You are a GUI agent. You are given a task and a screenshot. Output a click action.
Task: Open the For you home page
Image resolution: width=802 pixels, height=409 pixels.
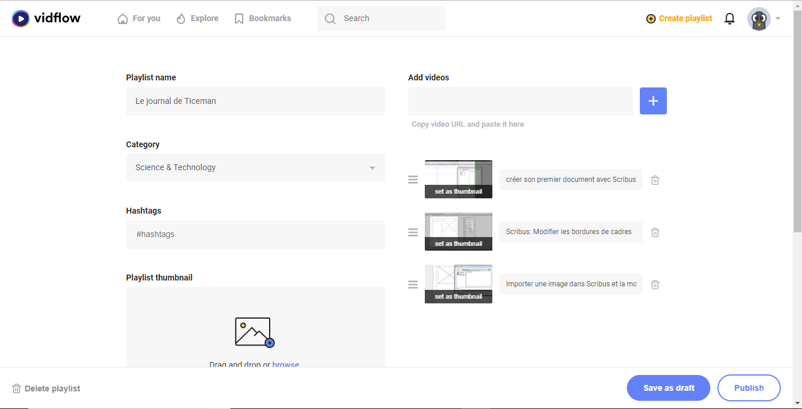[139, 18]
